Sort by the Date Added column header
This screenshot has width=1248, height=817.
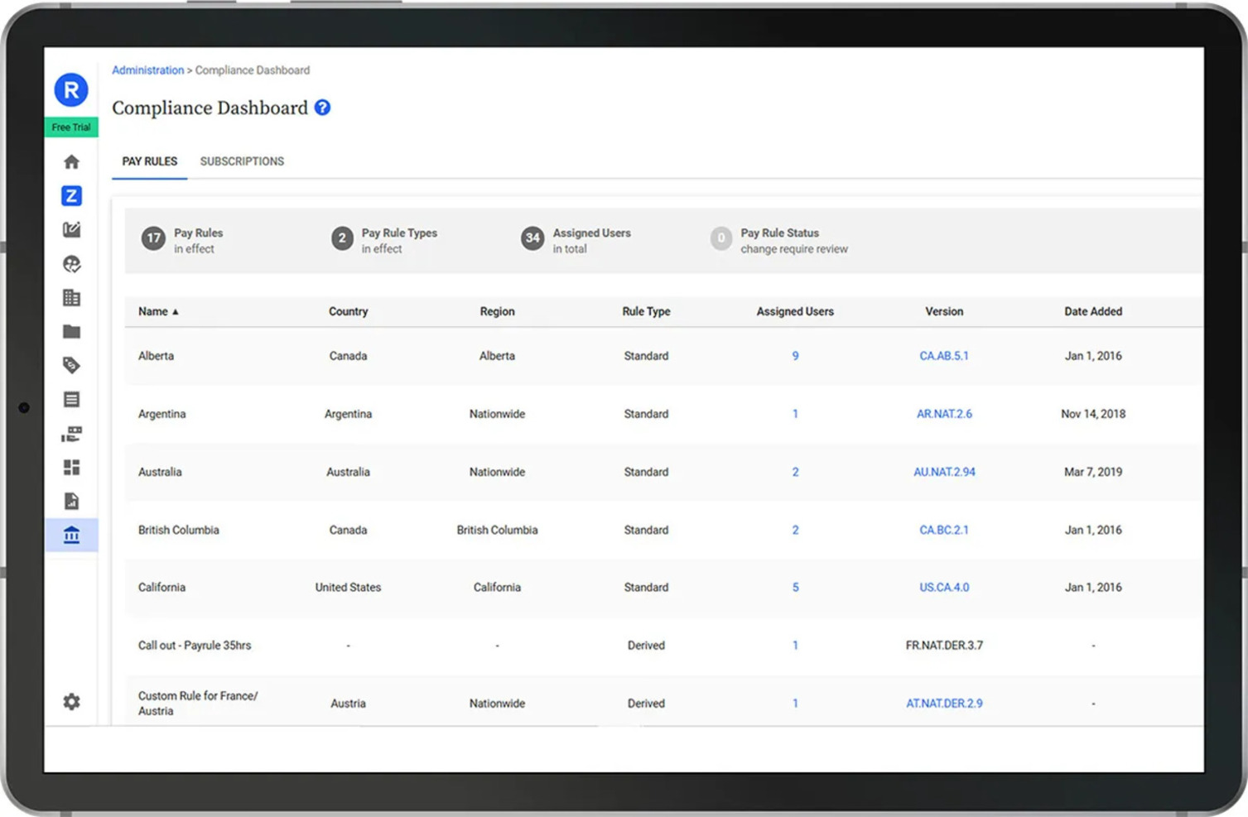[x=1092, y=312]
